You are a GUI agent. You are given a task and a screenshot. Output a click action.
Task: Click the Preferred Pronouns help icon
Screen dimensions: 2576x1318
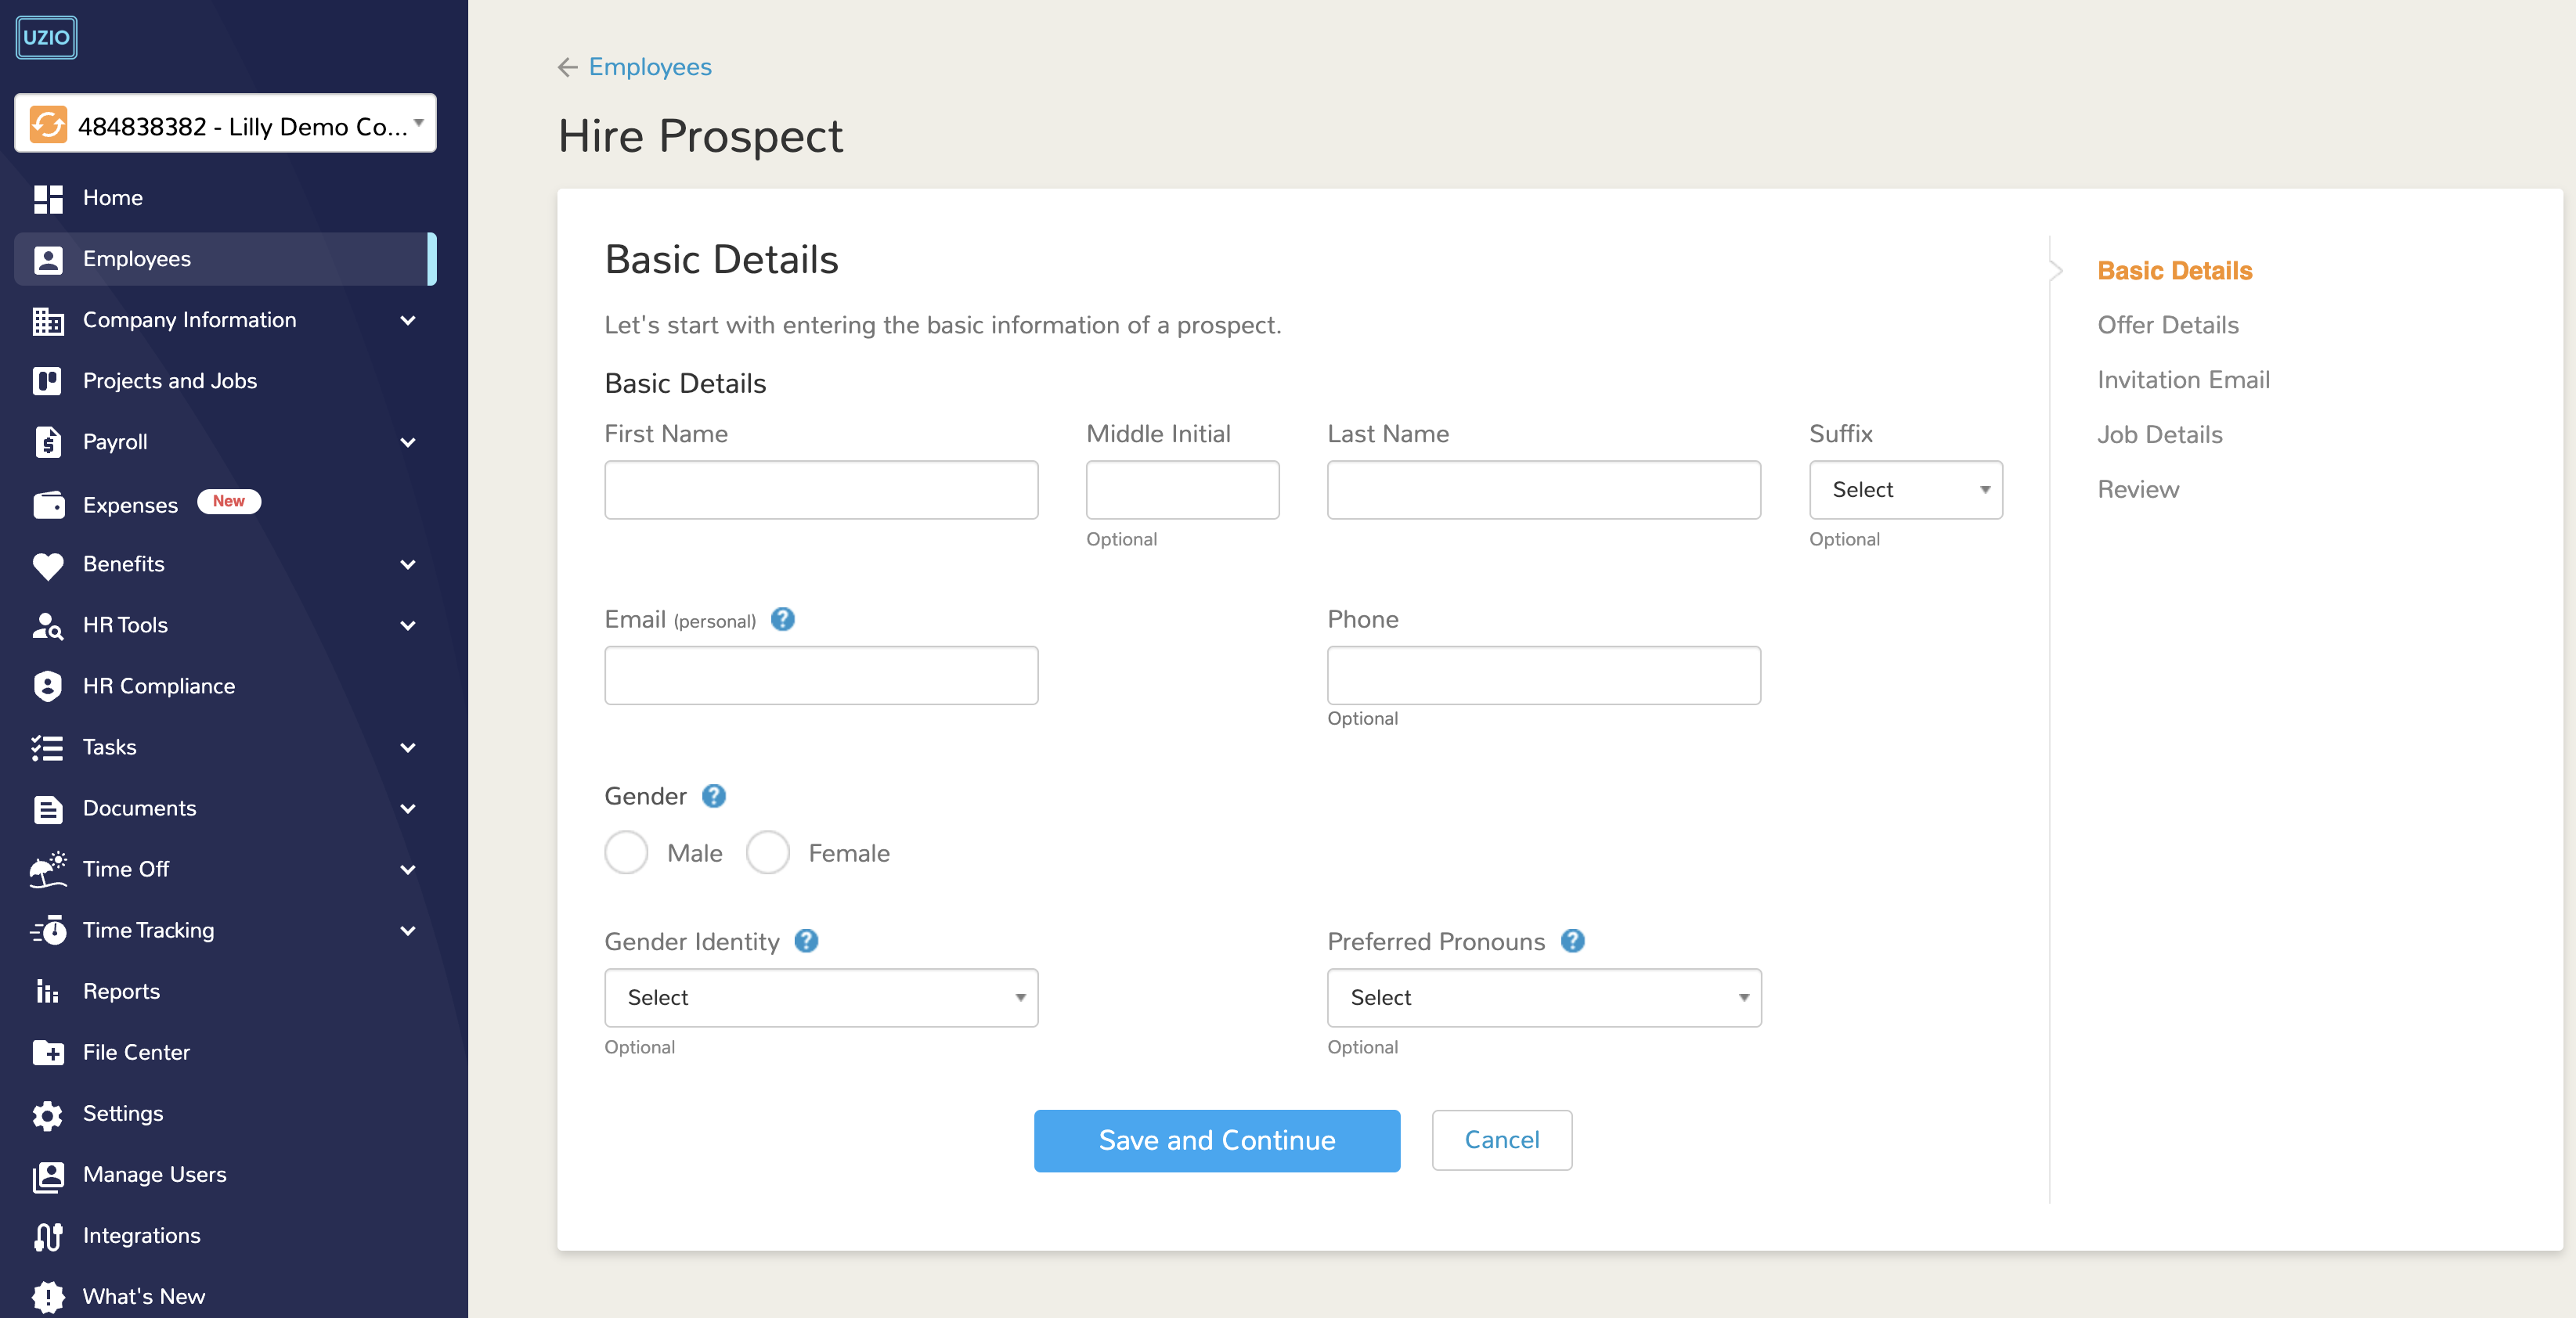coord(1572,942)
